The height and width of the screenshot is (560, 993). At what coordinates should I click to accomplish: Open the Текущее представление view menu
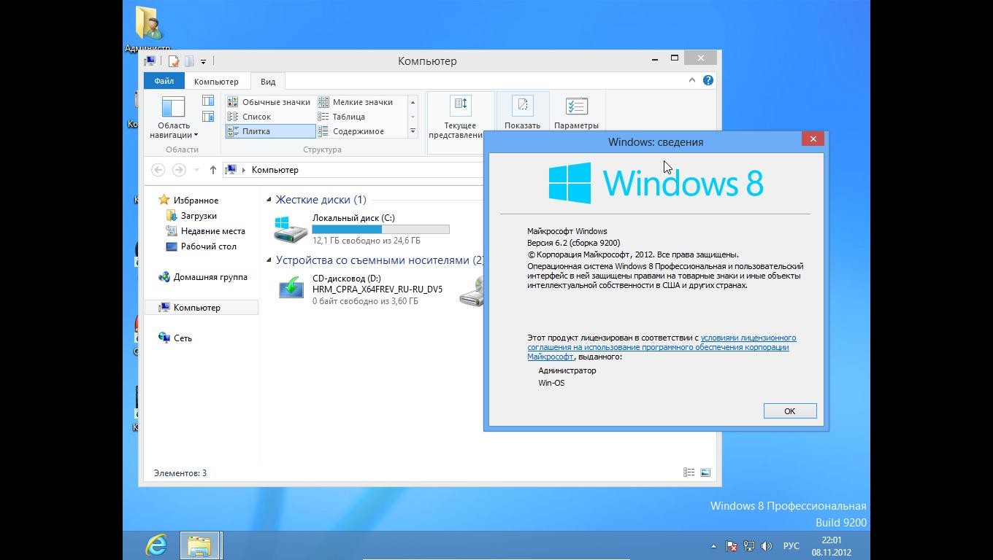[460, 115]
